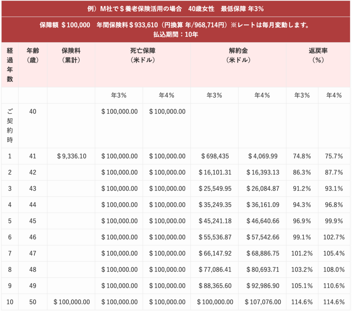Click surrender value '$ 36,161.09'

pos(263,205)
